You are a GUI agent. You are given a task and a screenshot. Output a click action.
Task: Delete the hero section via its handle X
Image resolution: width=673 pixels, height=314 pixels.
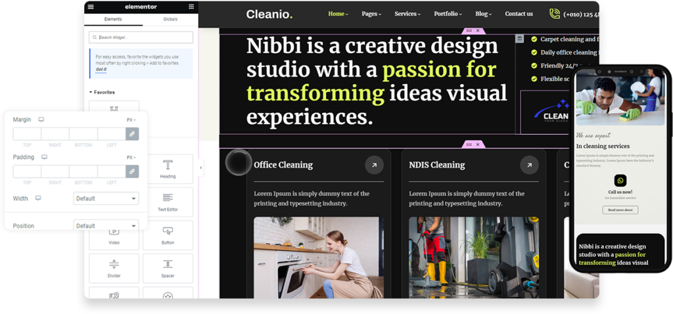pyautogui.click(x=478, y=31)
